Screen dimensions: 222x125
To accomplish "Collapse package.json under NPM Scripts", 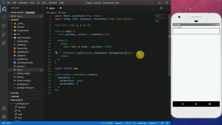I will tap(11, 103).
